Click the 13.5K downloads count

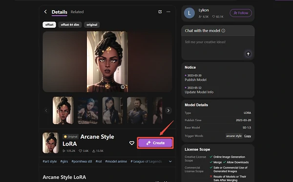98,151
